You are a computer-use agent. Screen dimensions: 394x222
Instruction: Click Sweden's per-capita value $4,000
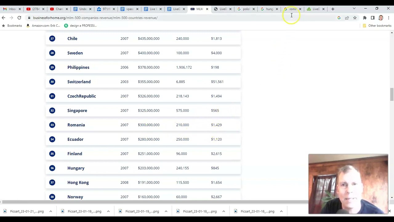(x=216, y=53)
